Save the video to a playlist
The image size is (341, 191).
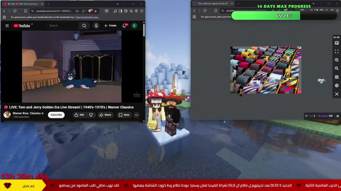point(124,115)
